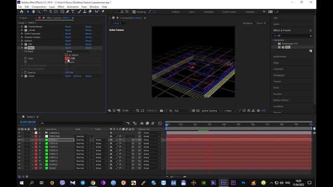Hide the [Grid] layer eye
This screenshot has height=187, width=333.
19,168
